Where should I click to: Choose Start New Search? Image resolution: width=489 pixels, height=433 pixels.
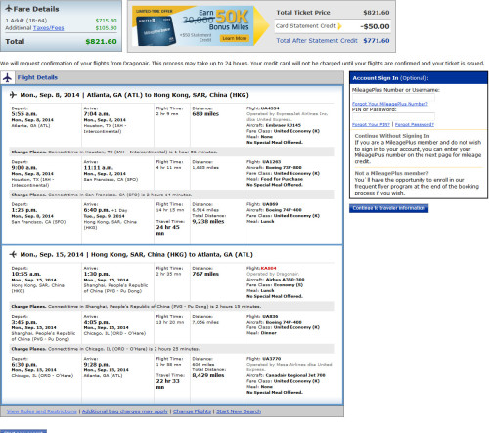(x=239, y=411)
